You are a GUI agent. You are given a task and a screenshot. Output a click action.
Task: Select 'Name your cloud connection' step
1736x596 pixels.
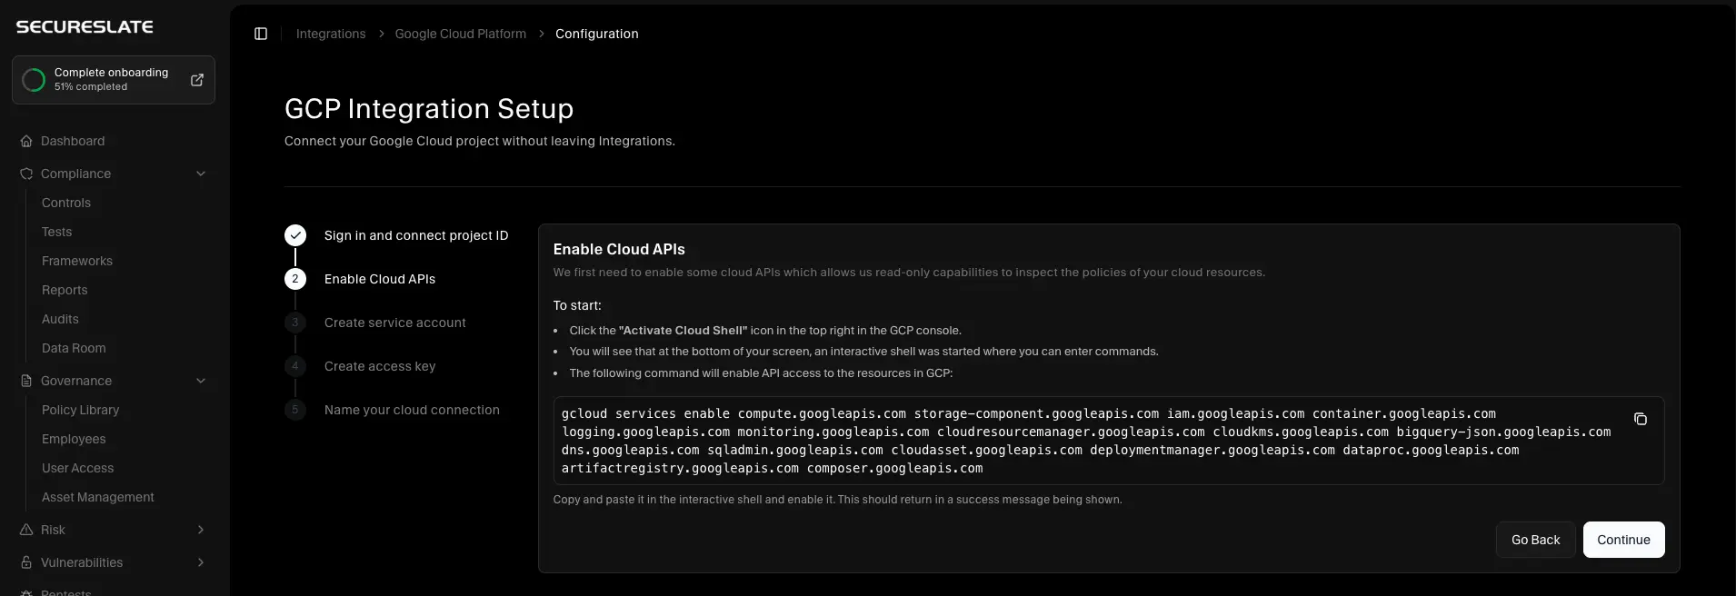(412, 410)
